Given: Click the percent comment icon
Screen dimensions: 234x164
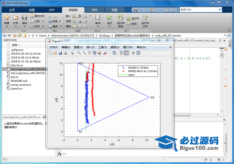Looking at the screenshot, I should (74, 21).
